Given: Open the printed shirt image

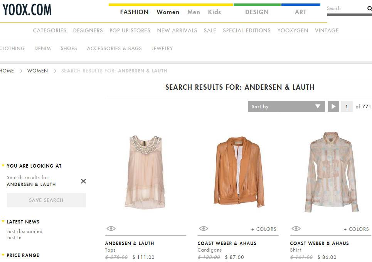Looking at the screenshot, I should pos(332,172).
